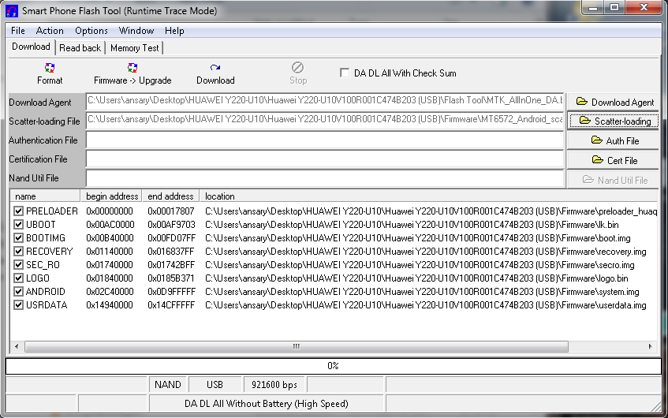Maximize the Flash Tool window

pos(614,7)
